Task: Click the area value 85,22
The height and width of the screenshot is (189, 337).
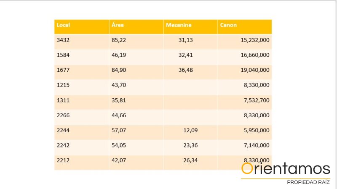Action: (119, 40)
